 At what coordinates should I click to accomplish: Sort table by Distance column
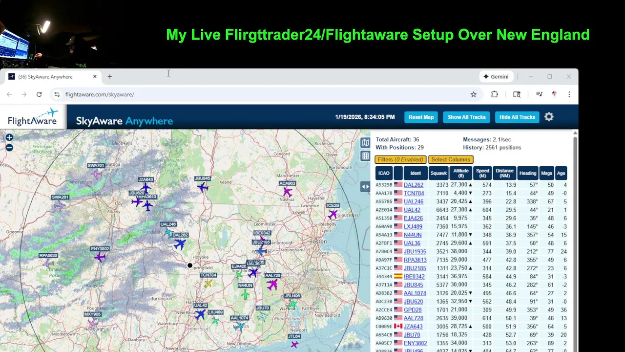pos(505,173)
